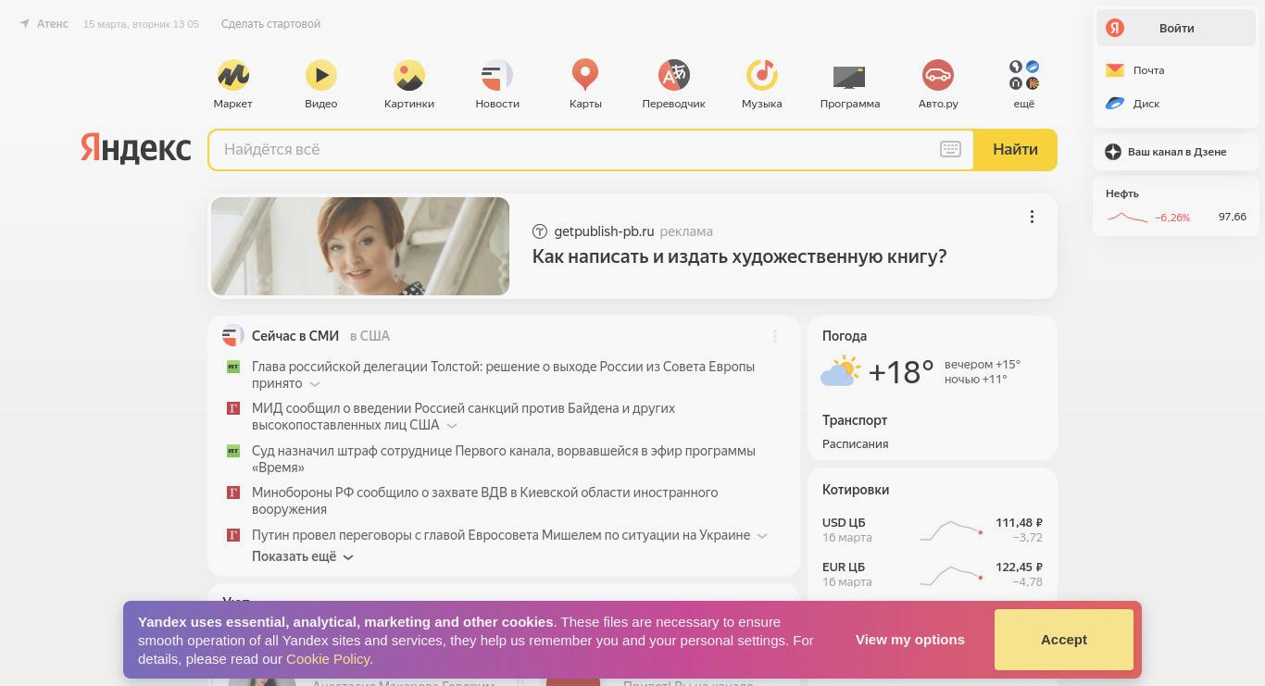Viewport: 1265px width, 686px height.
Task: Click the oil price trend chart
Action: pos(1127,218)
